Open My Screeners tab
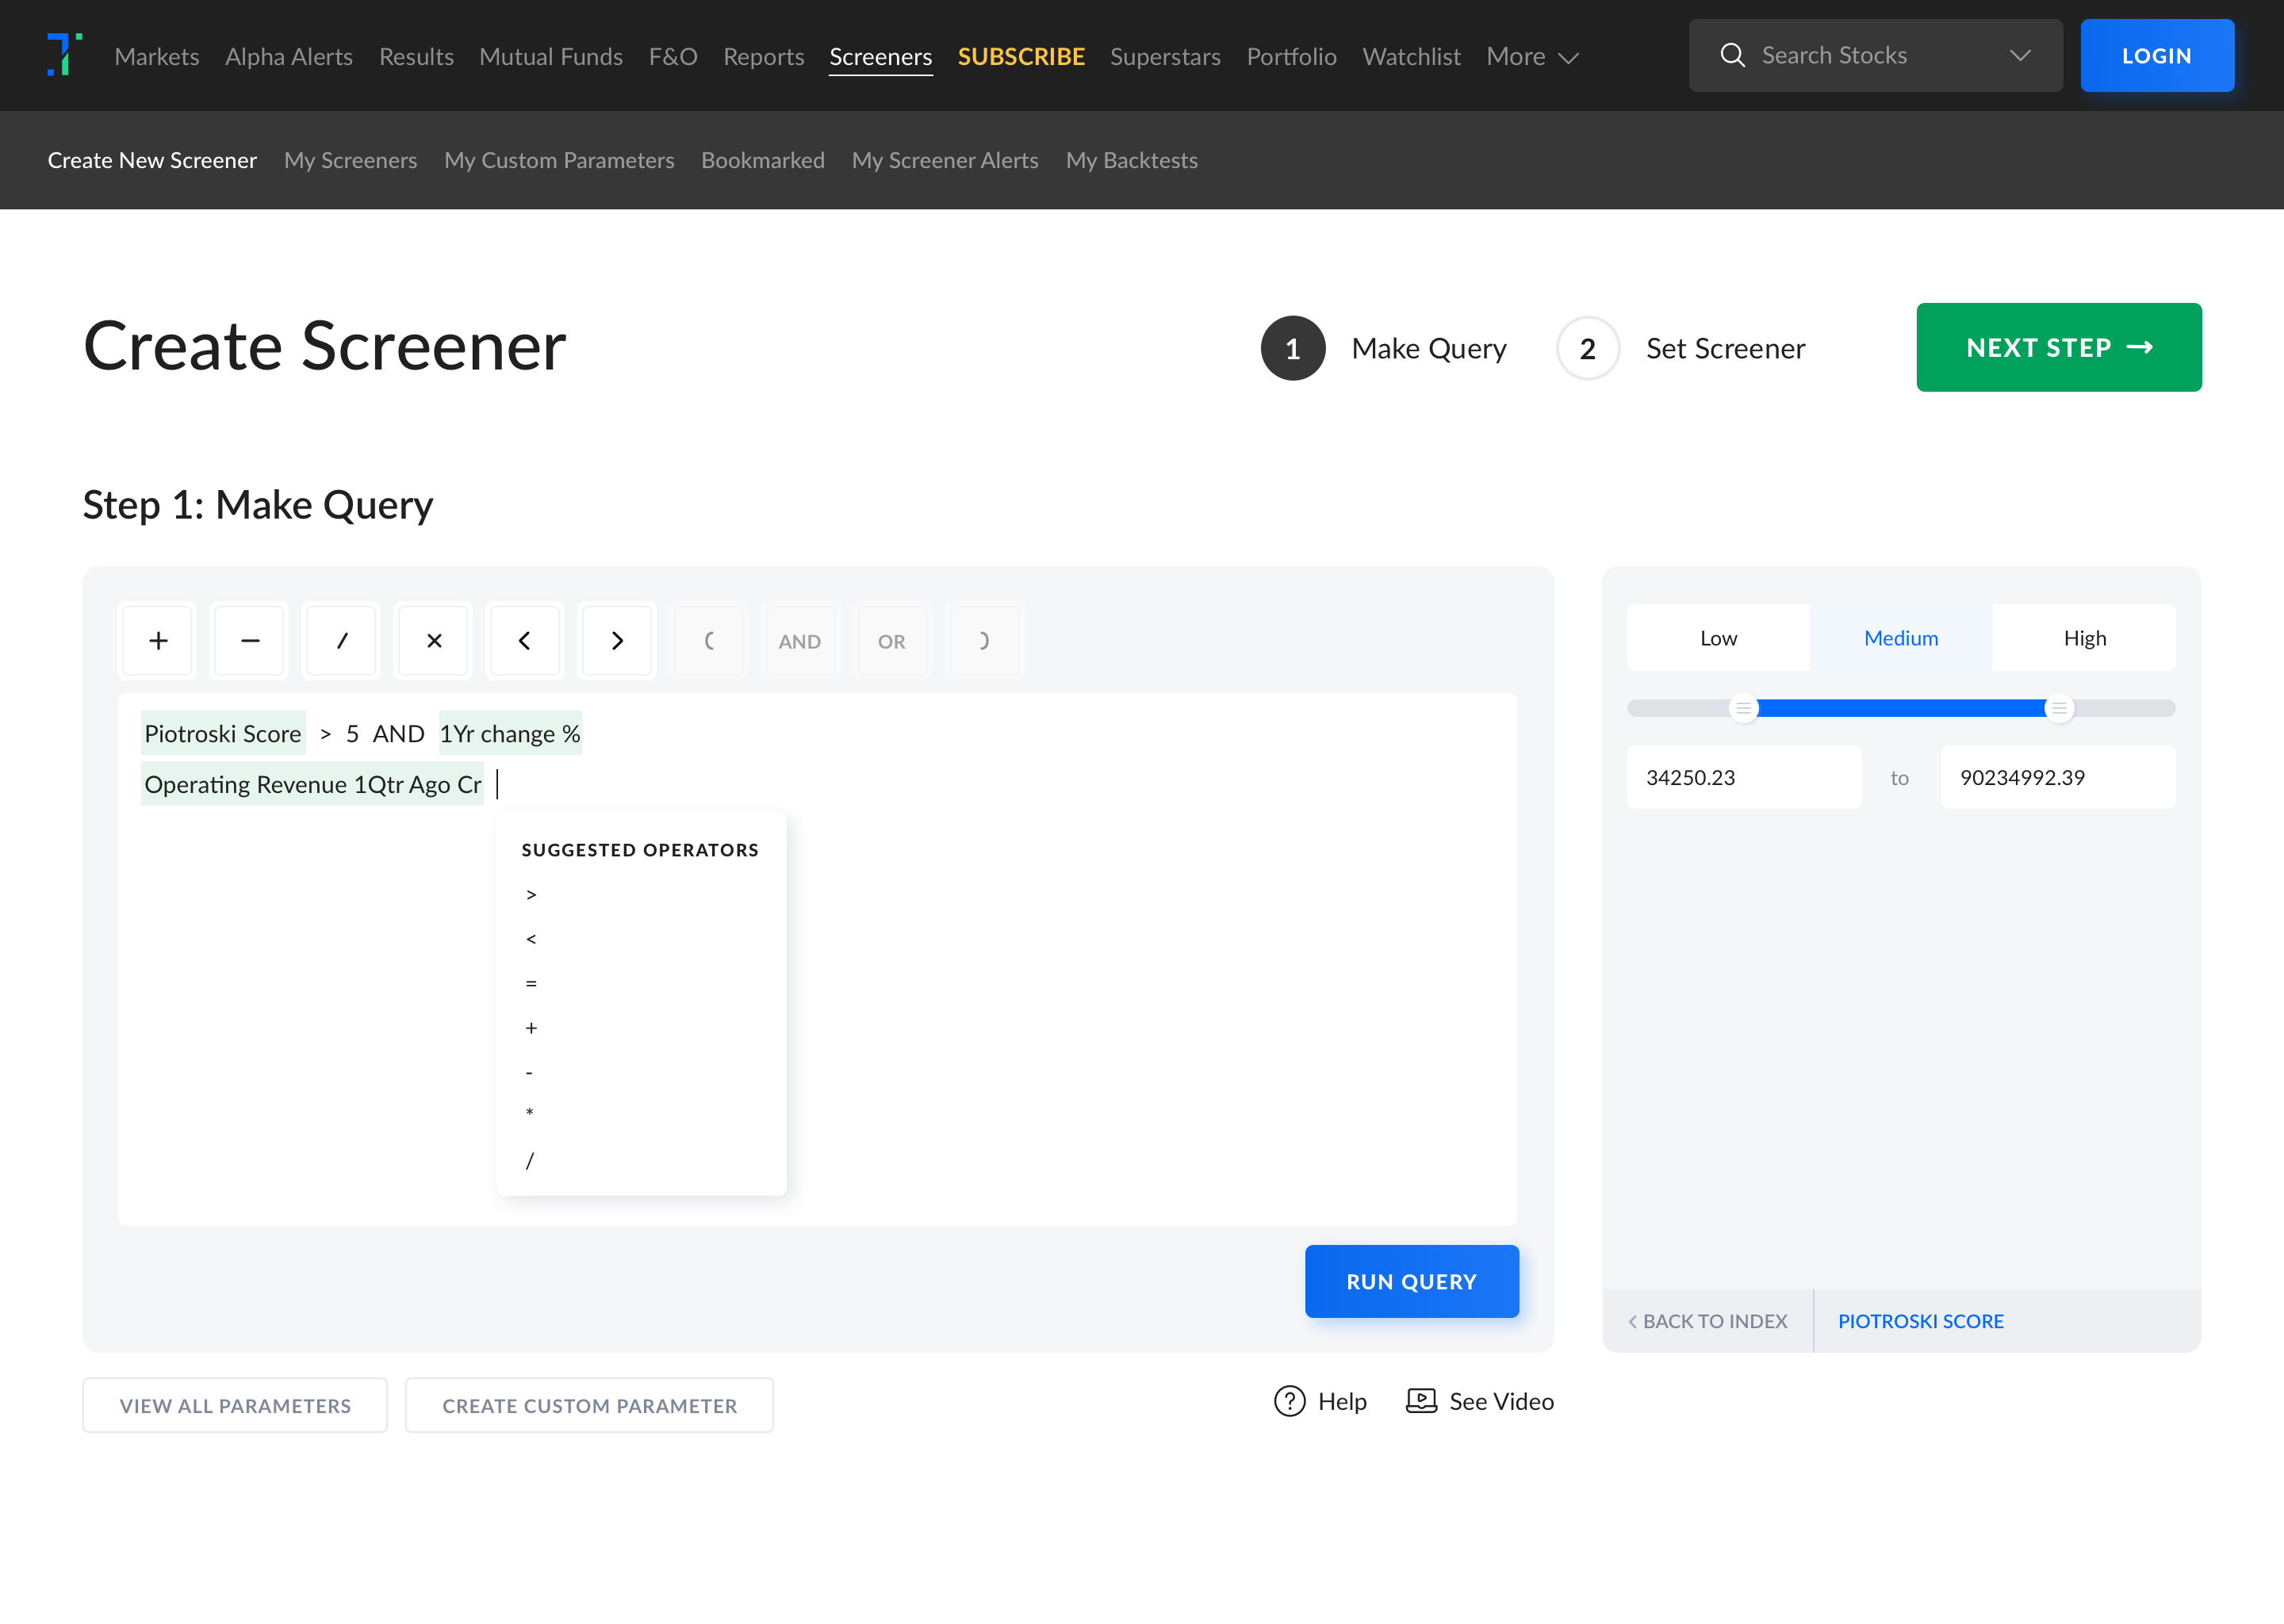Image resolution: width=2284 pixels, height=1624 pixels. [350, 160]
